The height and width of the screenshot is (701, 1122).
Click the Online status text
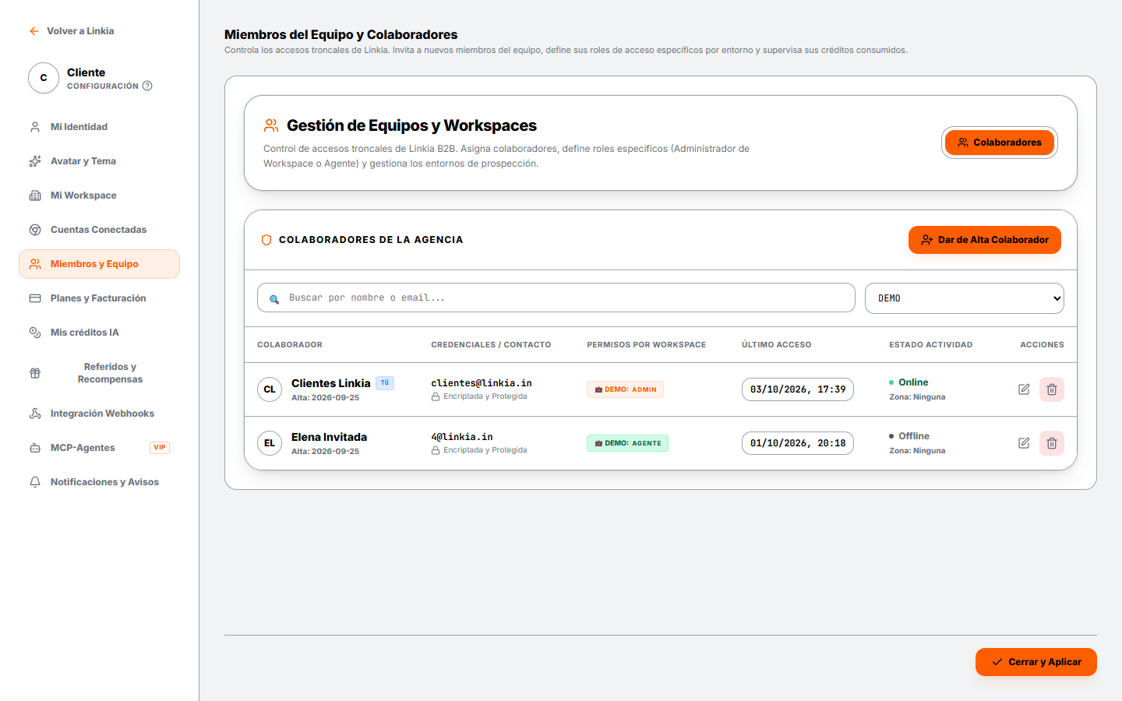(913, 382)
